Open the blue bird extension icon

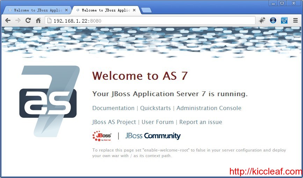pos(284,20)
